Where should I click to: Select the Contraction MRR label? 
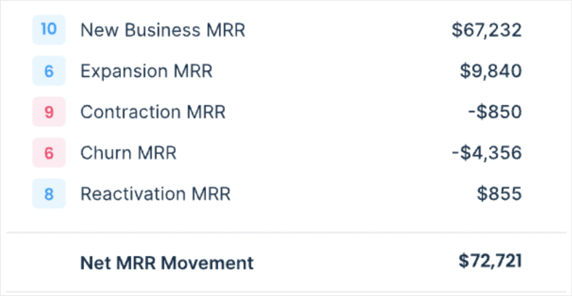153,112
